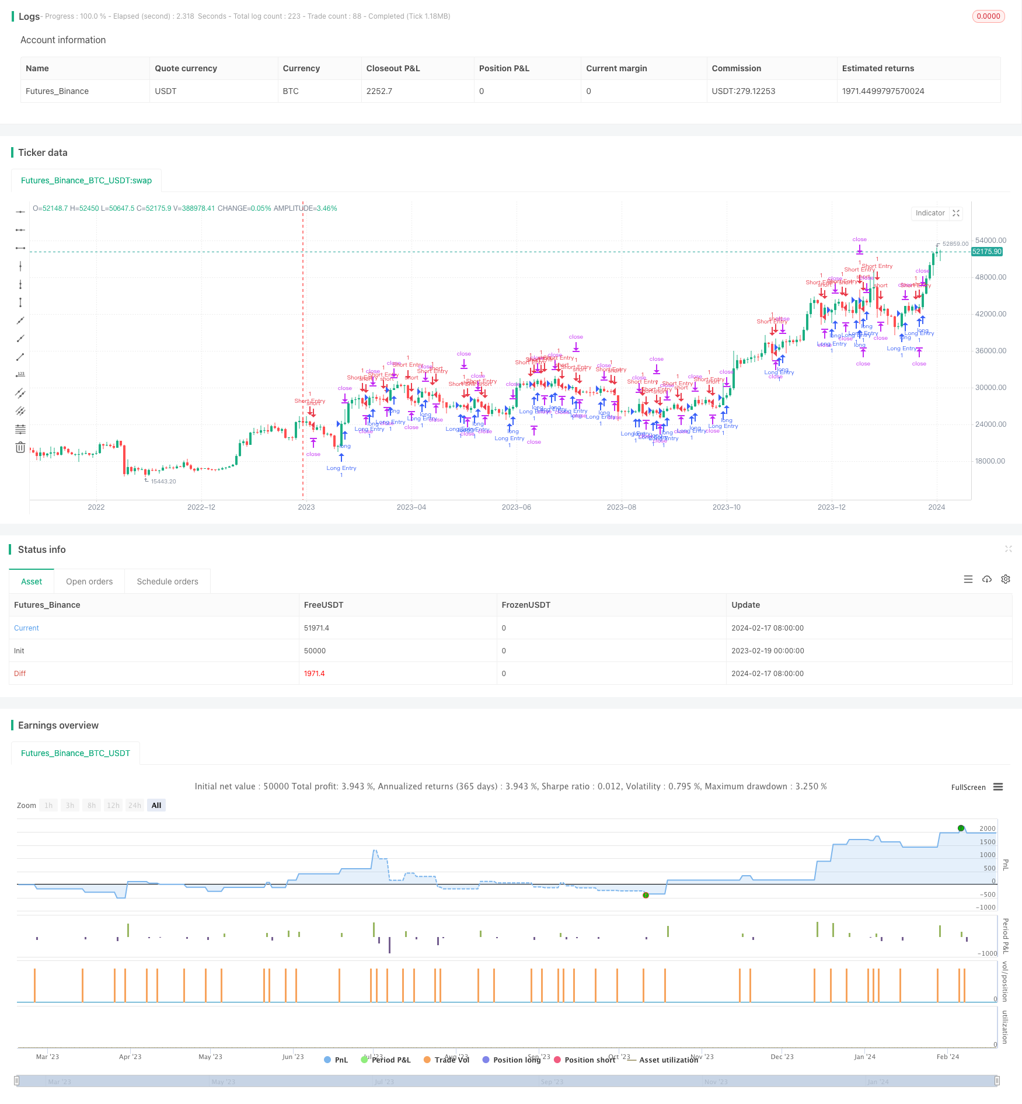Screen dimensions: 1022x1104
Task: Switch to the Asset tab
Action: point(32,581)
